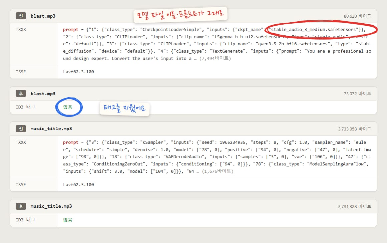The width and height of the screenshot is (387, 243).
Task: Click the 80,620 바이트 file size
Action: click(357, 16)
